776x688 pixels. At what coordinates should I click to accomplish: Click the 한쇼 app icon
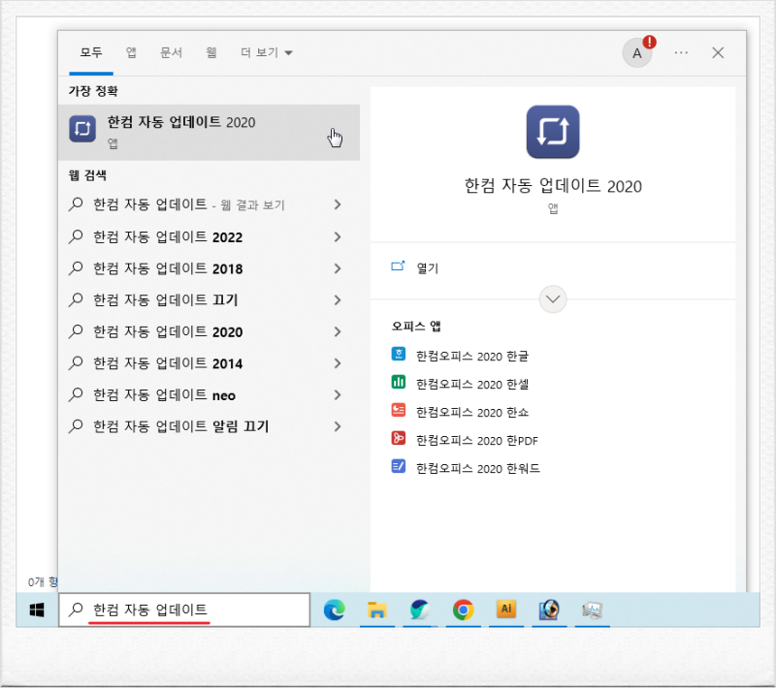coord(399,410)
